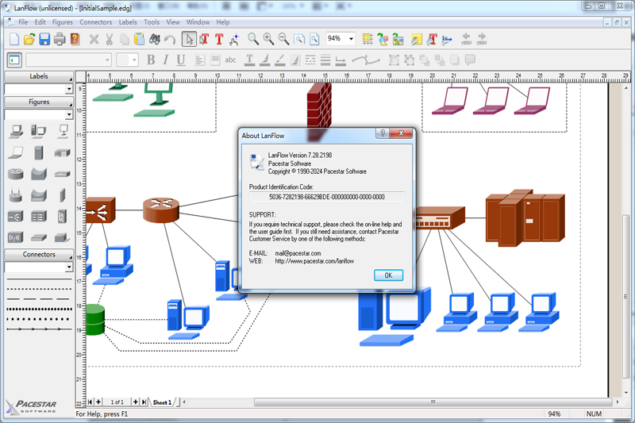This screenshot has width=635, height=423.
Task: Save the diagram with the floppy disk icon
Action: click(44, 39)
